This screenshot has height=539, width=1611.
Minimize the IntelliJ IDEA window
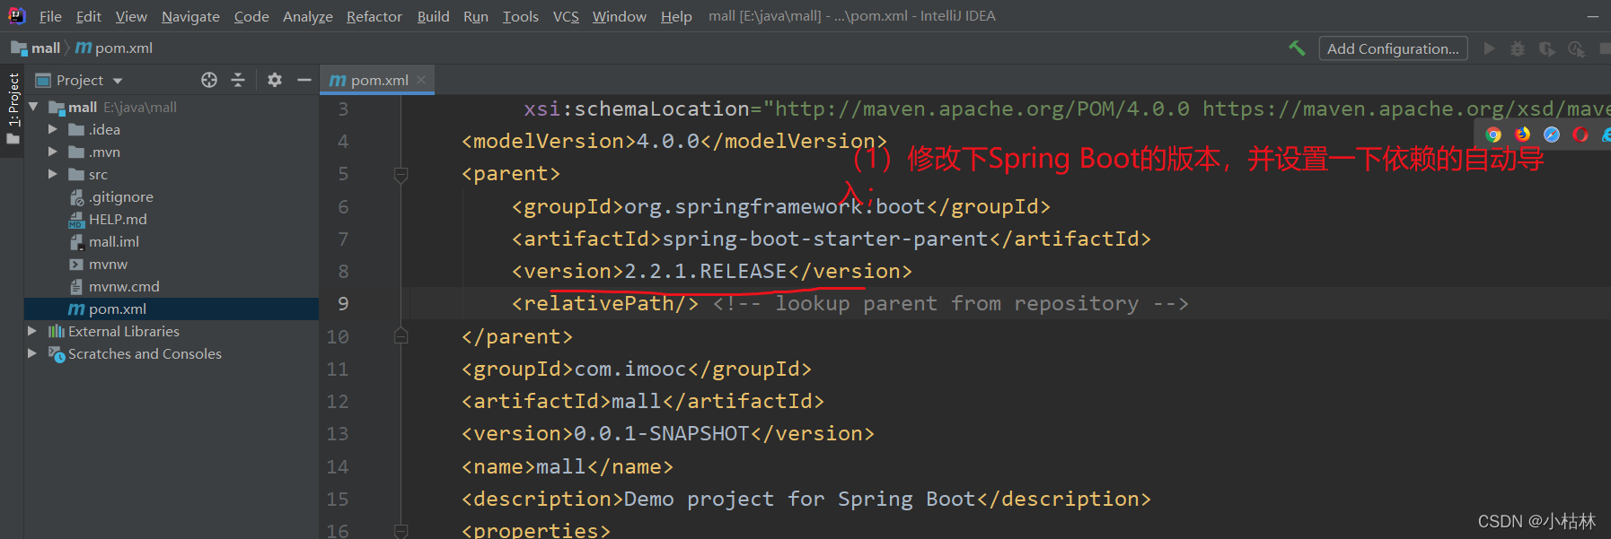1593,16
